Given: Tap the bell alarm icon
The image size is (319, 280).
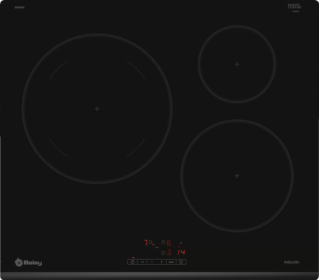Looking at the screenshot, I should 181,243.
